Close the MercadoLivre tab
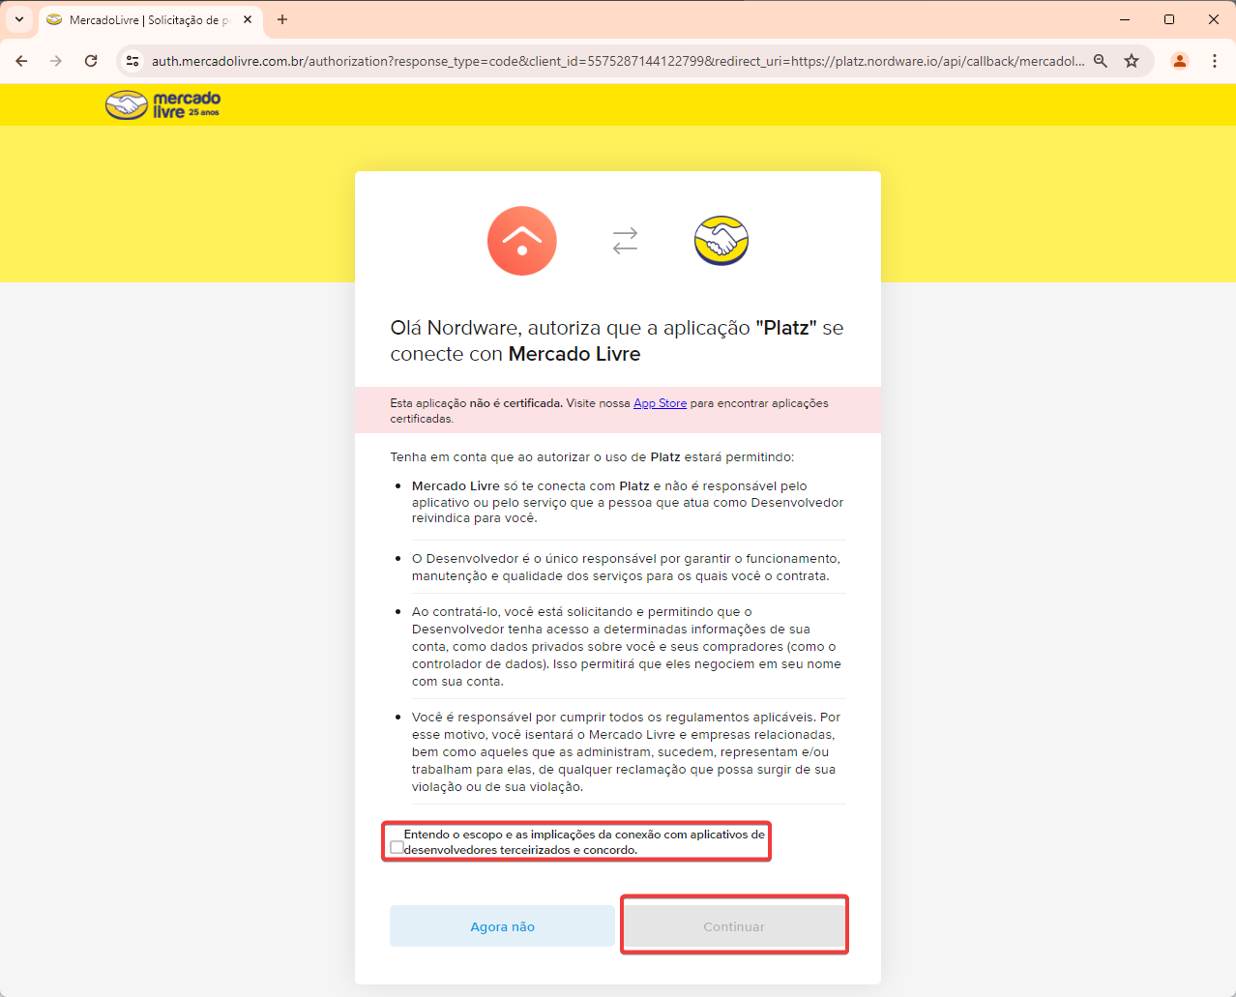This screenshot has width=1236, height=997. pos(248,19)
